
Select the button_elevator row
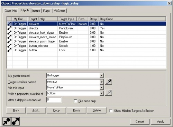86,46
